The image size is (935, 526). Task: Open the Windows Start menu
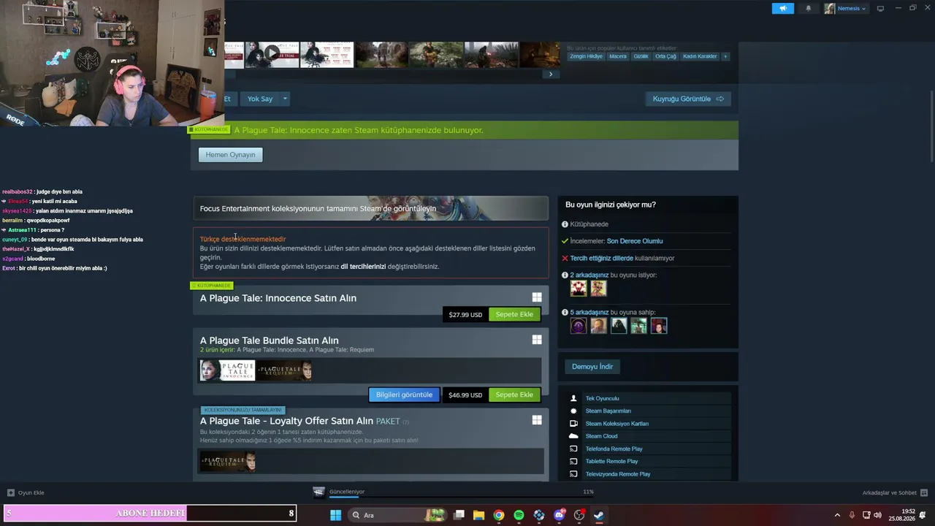[x=335, y=515]
